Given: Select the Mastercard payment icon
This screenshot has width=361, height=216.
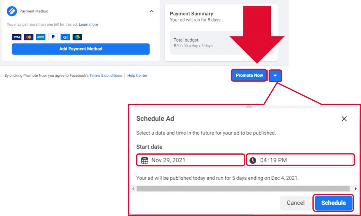Looking at the screenshot, I should pyautogui.click(x=29, y=37).
